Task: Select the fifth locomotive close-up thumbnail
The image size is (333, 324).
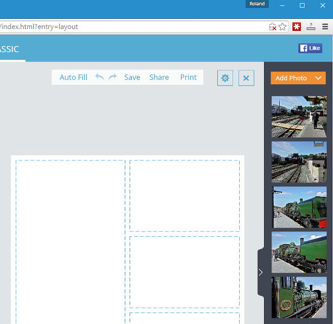Action: [299, 297]
